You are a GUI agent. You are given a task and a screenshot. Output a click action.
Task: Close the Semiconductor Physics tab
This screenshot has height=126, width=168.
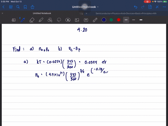pos(86,13)
